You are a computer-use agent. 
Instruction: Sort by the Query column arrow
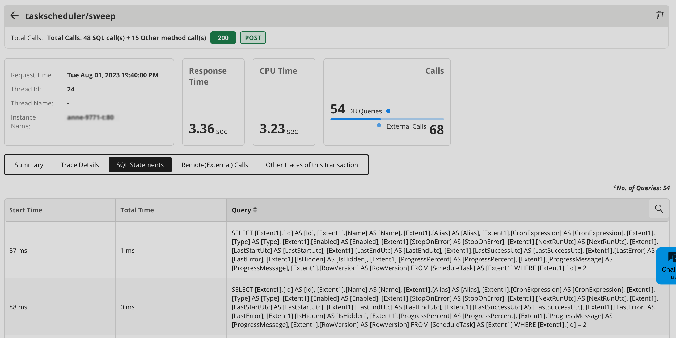point(255,210)
